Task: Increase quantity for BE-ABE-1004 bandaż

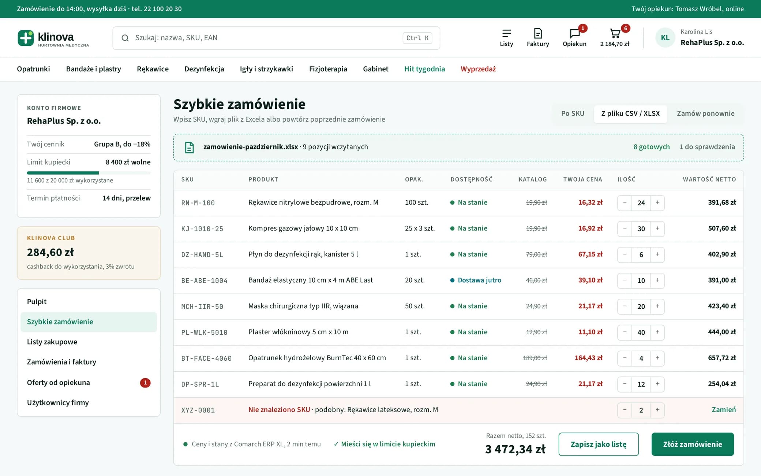Action: tap(657, 280)
